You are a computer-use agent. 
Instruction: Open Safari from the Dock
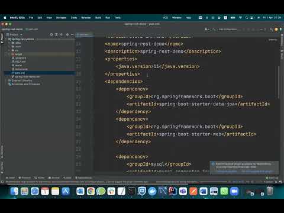tap(35, 191)
